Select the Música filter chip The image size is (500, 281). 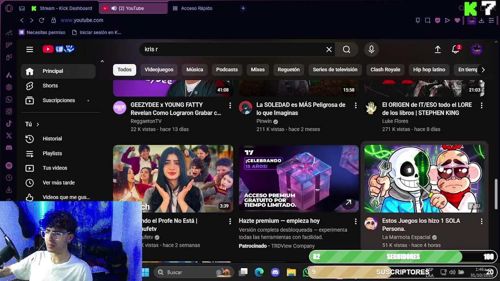click(195, 69)
